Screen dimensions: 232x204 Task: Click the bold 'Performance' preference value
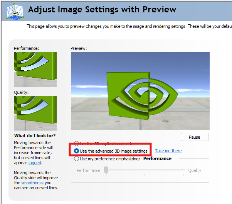pyautogui.click(x=157, y=158)
